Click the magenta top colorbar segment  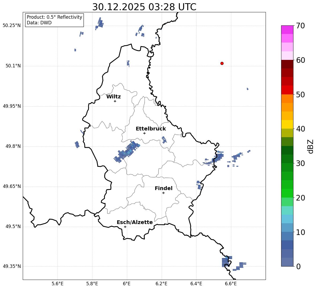287,30
